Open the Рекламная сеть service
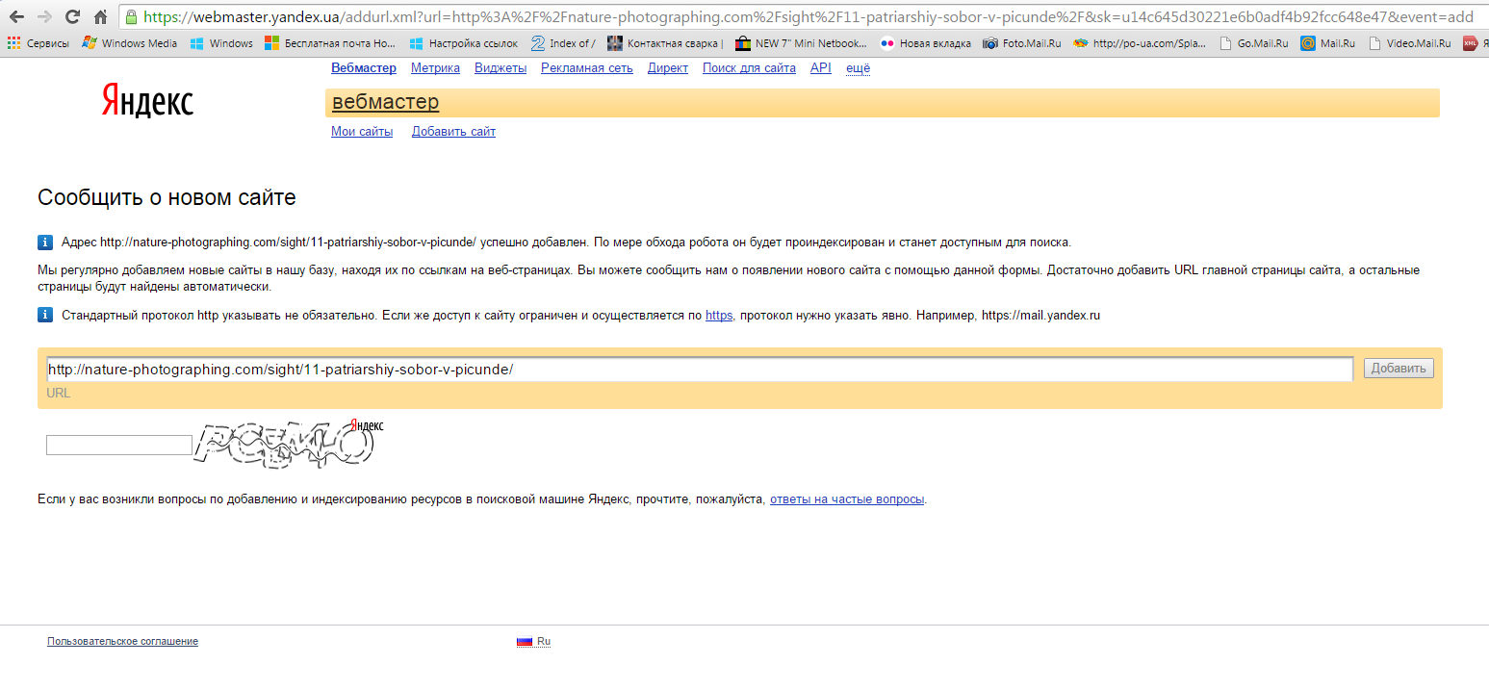Screen dimensions: 1489x690 pyautogui.click(x=587, y=68)
